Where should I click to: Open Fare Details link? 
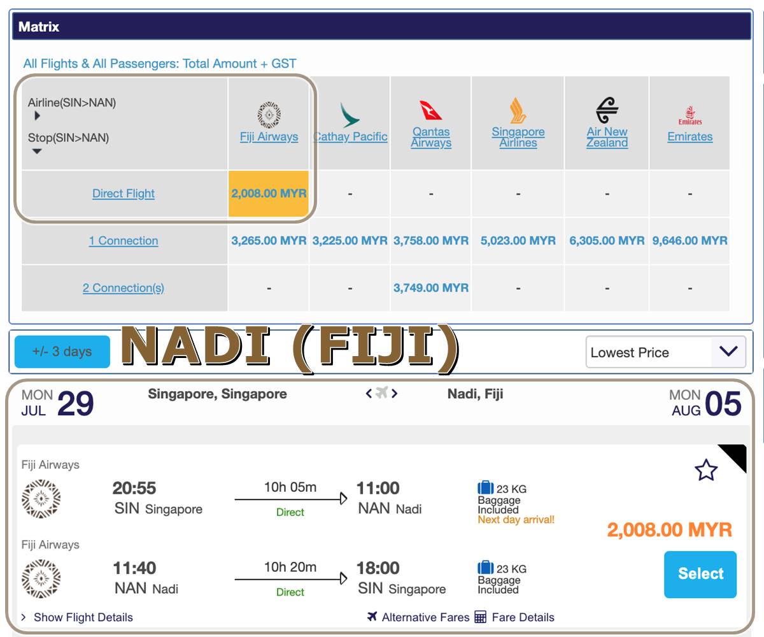click(x=523, y=617)
